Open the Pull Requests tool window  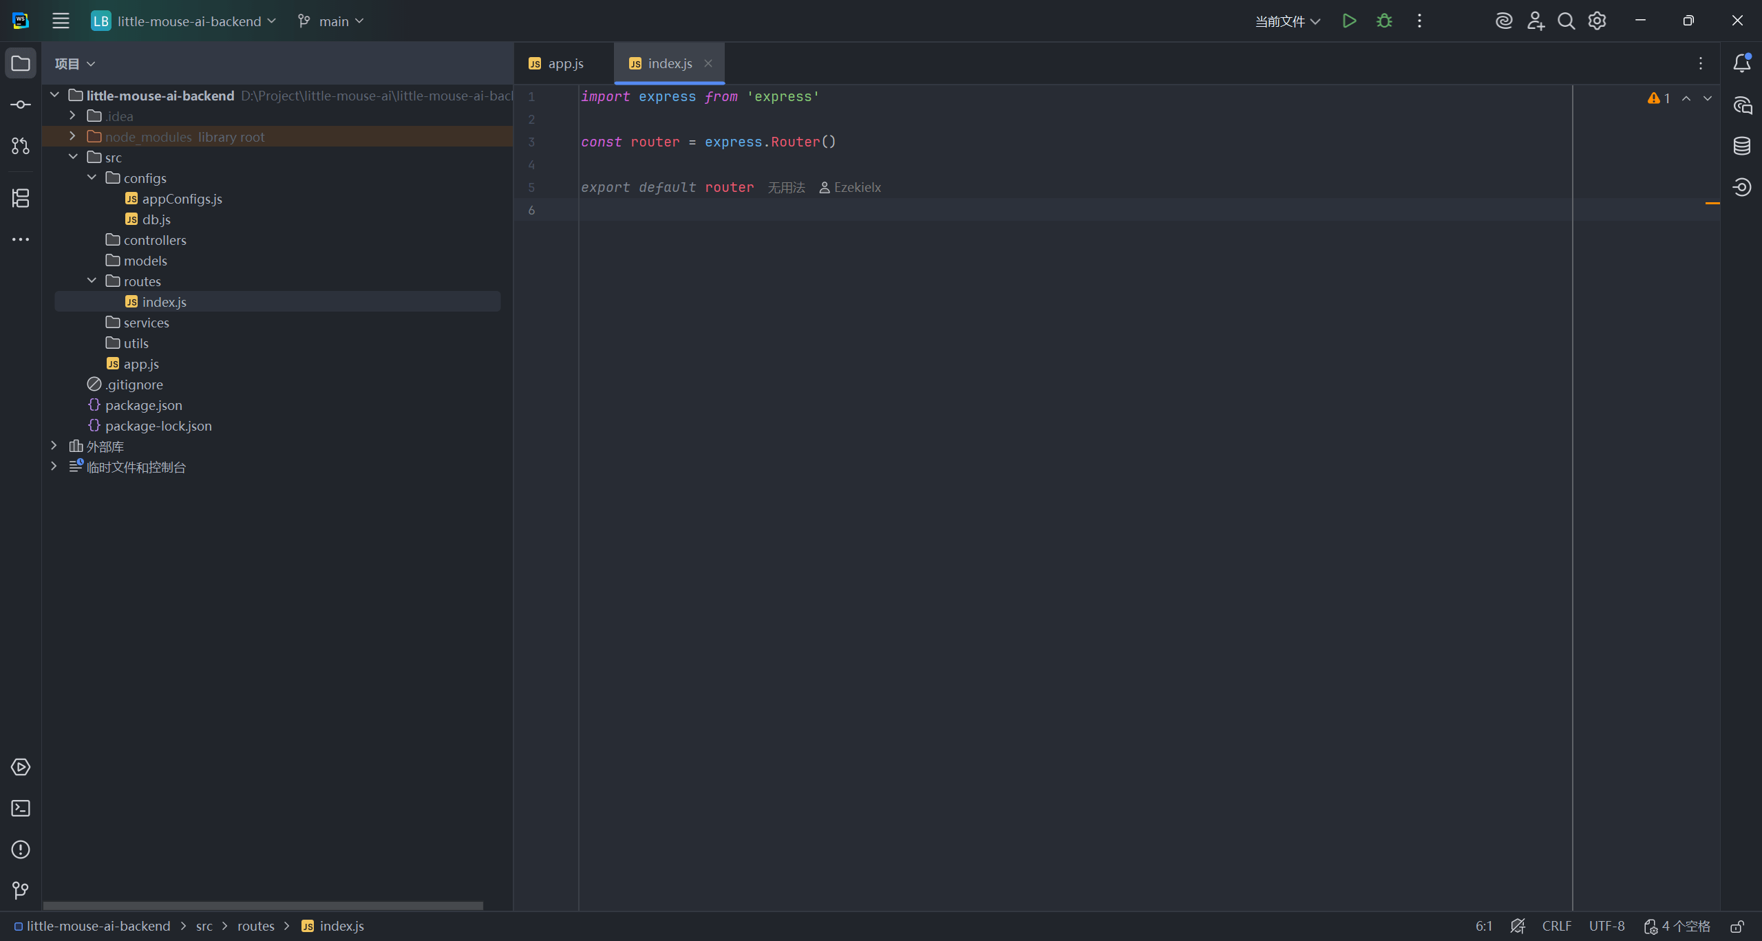21,146
